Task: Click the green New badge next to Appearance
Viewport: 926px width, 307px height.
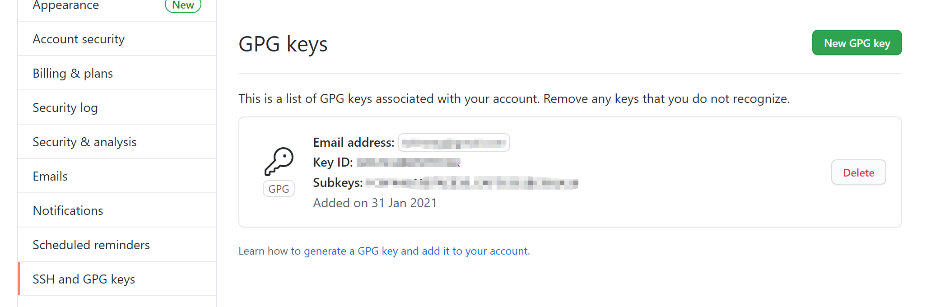Action: pos(183,5)
